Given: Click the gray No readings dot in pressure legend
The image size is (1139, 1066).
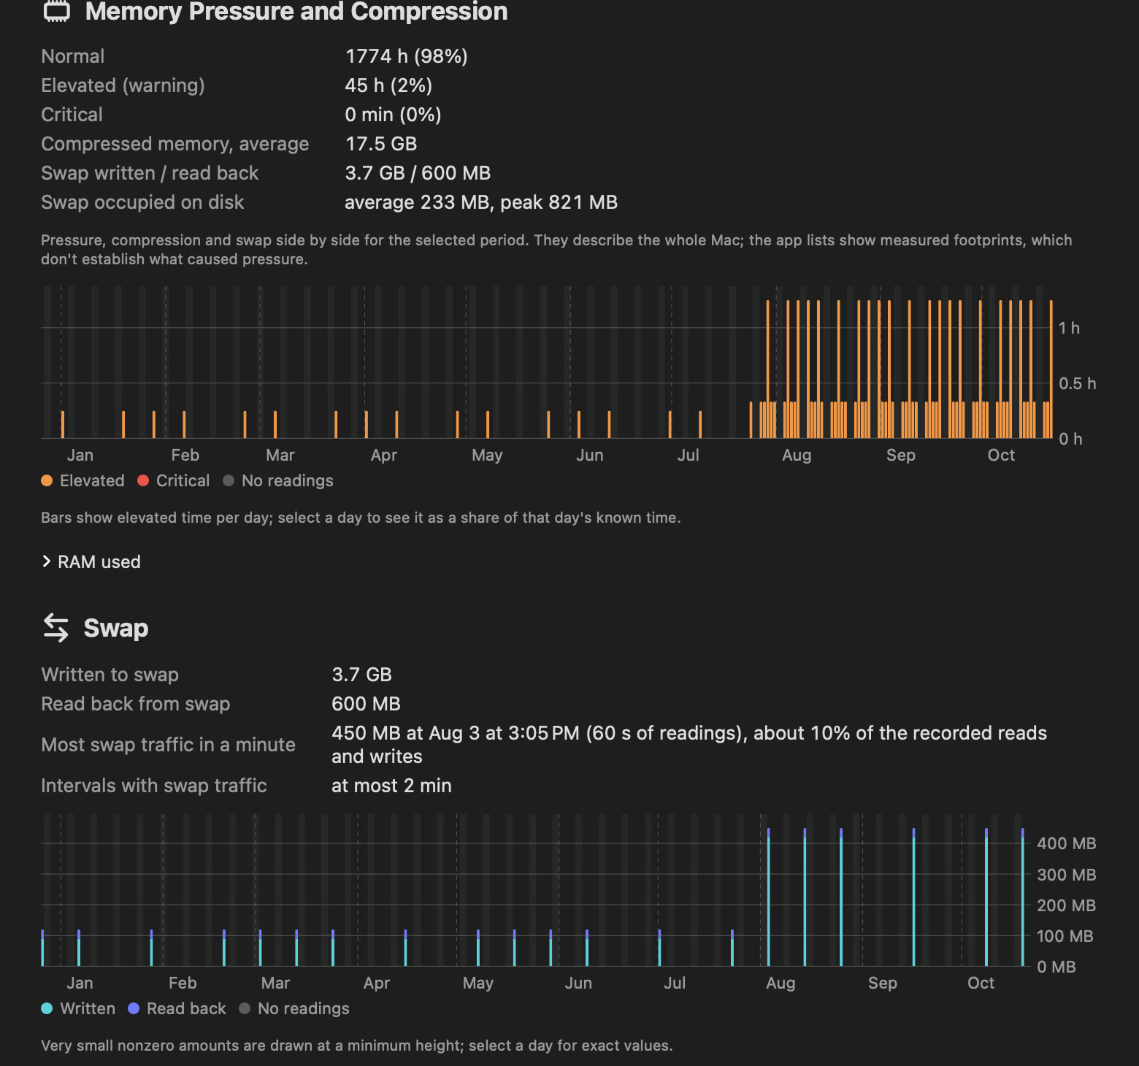Looking at the screenshot, I should [x=229, y=480].
